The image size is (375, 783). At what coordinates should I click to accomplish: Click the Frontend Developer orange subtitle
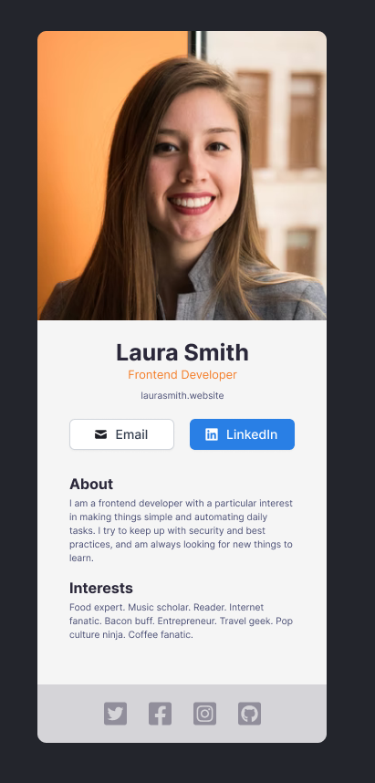182,374
